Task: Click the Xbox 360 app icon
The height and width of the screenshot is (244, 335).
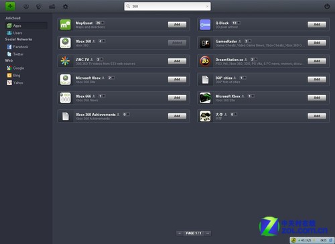Action: 66,43
